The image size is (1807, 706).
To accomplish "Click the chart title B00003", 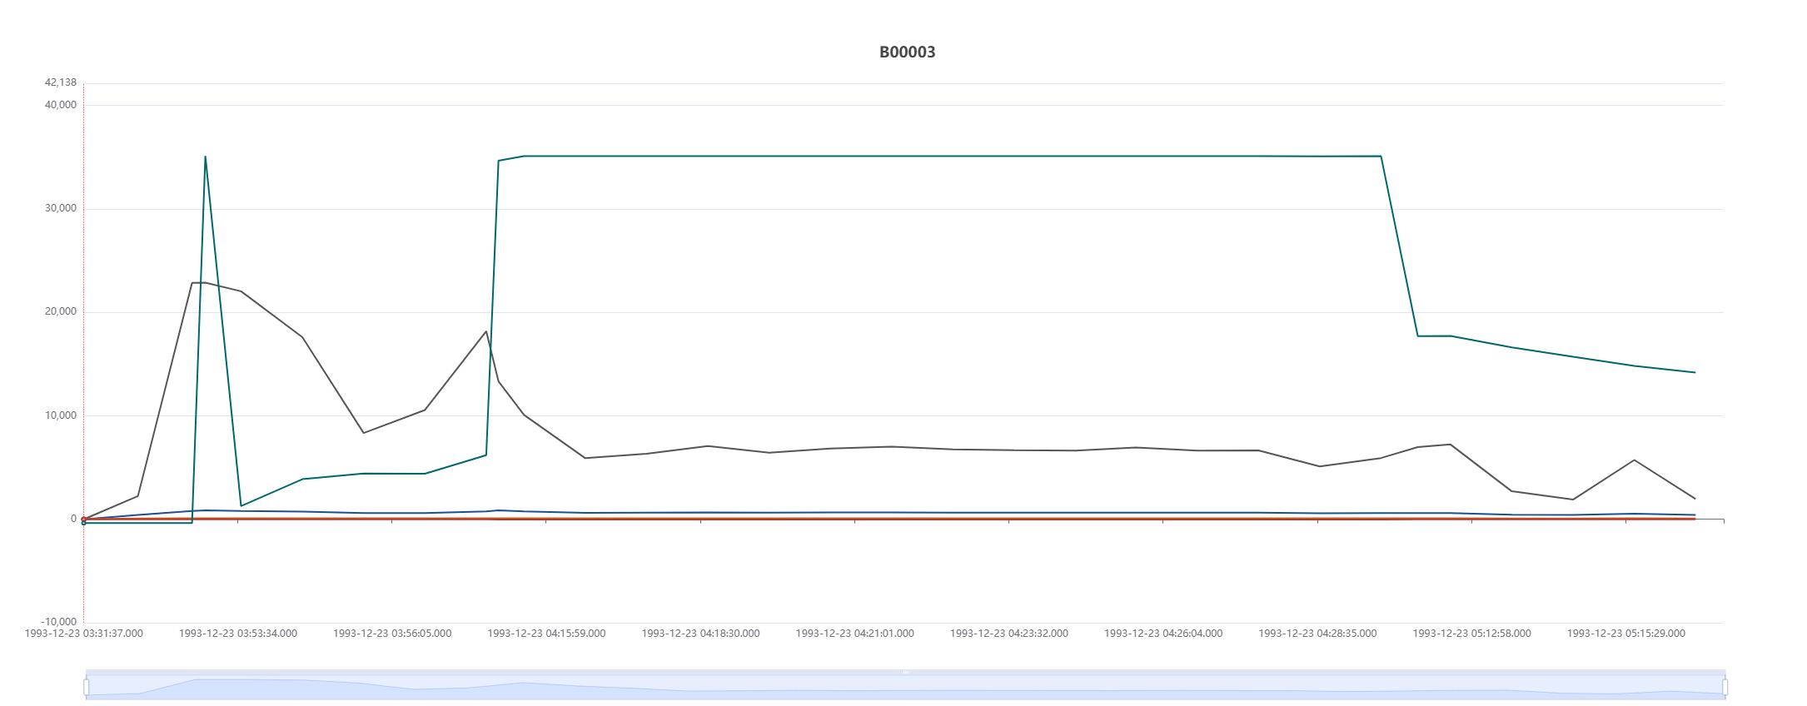I will pos(907,52).
